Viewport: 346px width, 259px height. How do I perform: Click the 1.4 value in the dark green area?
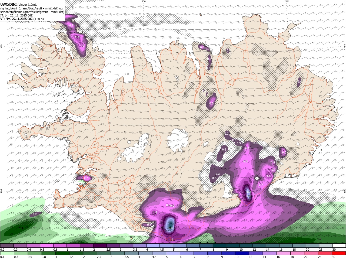(21, 228)
